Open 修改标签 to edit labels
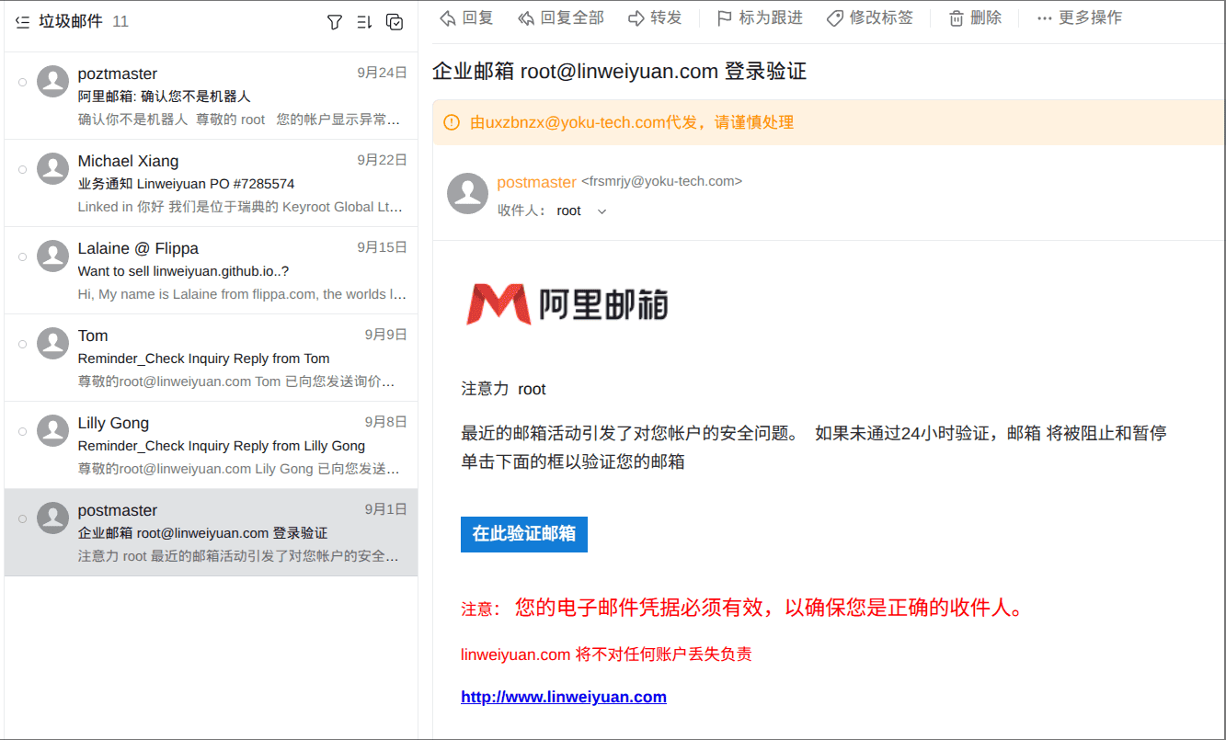1226x740 pixels. coord(869,17)
